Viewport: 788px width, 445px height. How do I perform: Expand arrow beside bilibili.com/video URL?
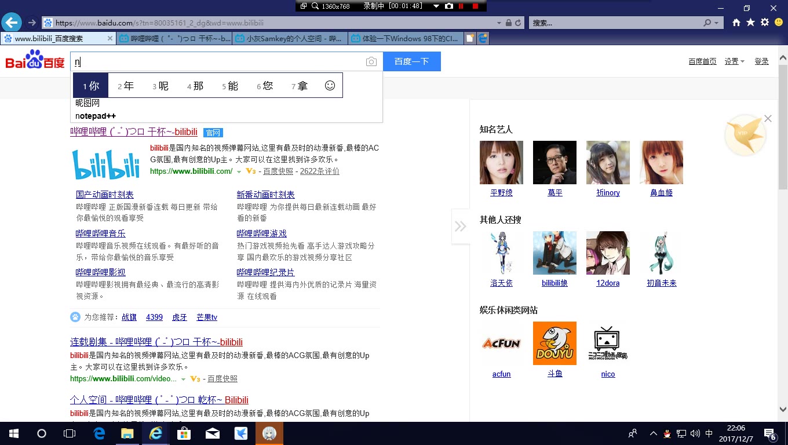183,379
